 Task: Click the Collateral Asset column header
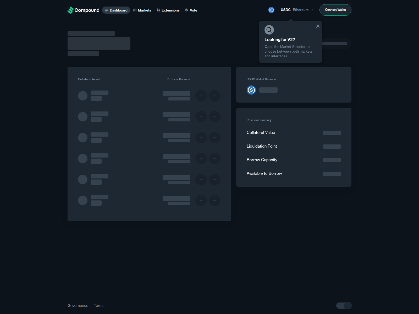(x=89, y=79)
